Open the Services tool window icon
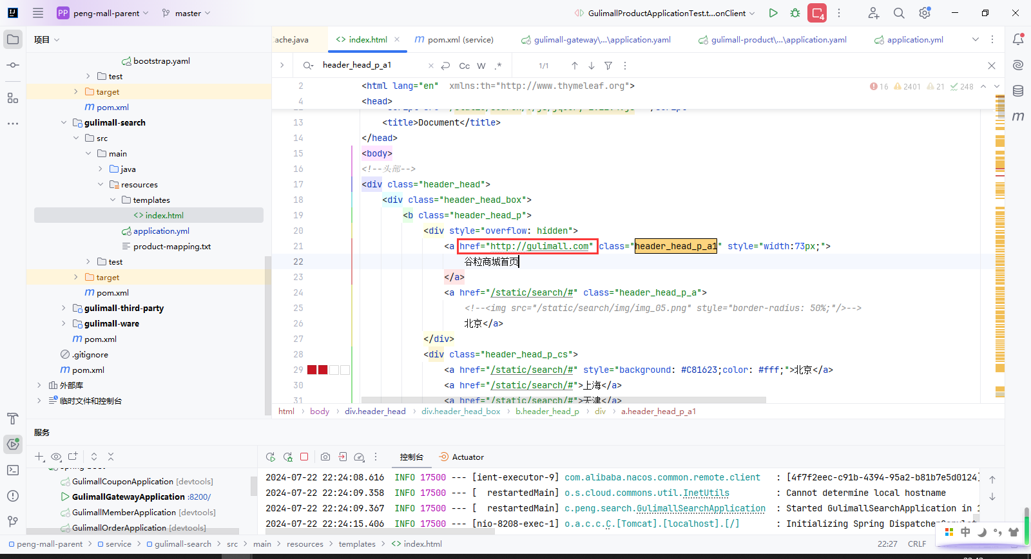Image resolution: width=1031 pixels, height=559 pixels. point(13,444)
